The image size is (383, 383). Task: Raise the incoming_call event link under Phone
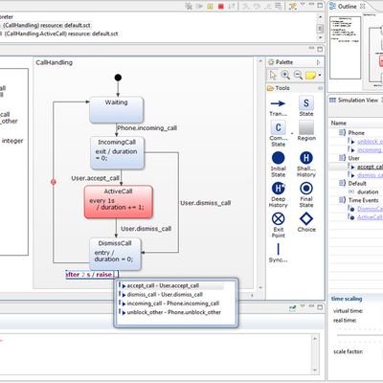click(370, 149)
